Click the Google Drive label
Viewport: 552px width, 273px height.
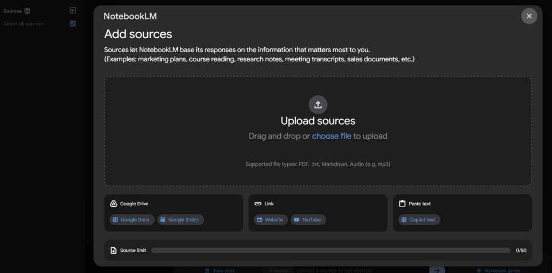point(134,204)
